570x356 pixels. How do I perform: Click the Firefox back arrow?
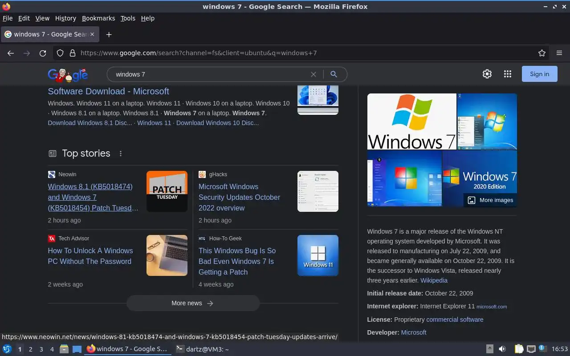pos(11,53)
